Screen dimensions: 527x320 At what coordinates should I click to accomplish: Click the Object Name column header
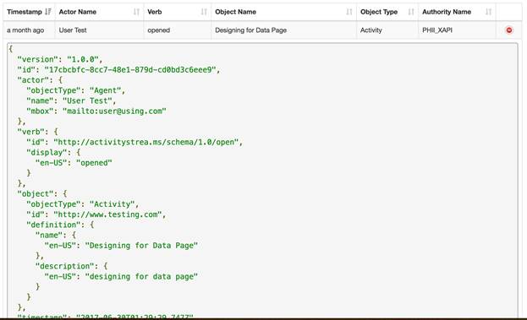pyautogui.click(x=284, y=12)
